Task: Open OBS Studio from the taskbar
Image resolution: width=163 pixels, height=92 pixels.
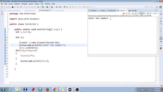Action: (x=77, y=90)
